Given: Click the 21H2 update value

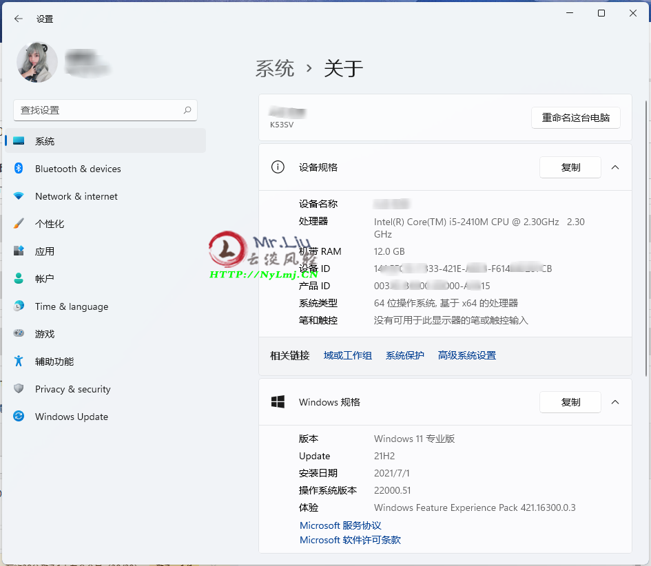Looking at the screenshot, I should click(x=384, y=456).
